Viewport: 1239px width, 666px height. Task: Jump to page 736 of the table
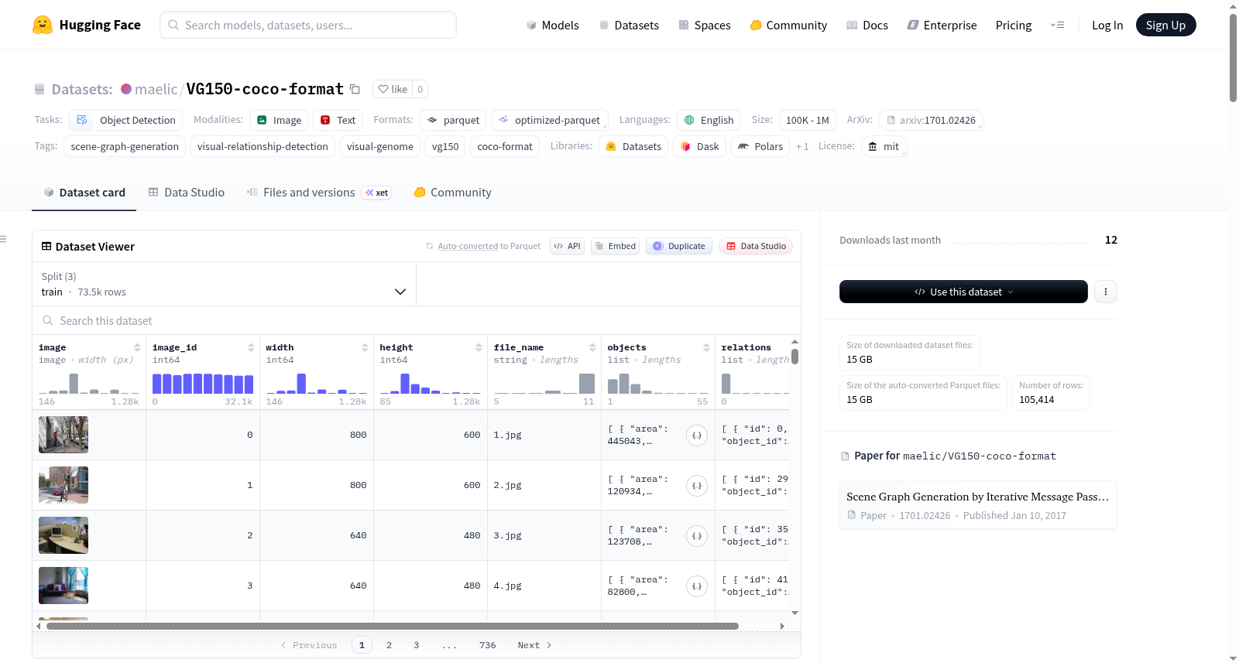coord(488,645)
